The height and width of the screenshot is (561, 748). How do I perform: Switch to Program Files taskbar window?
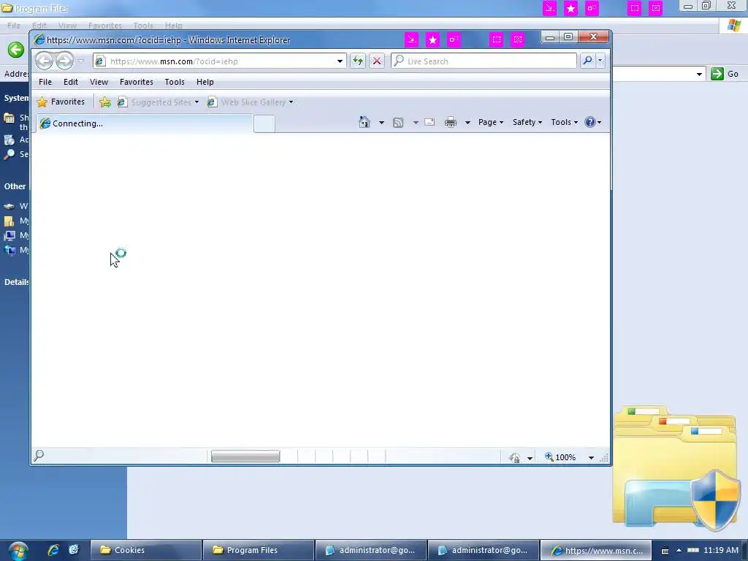pos(258,550)
